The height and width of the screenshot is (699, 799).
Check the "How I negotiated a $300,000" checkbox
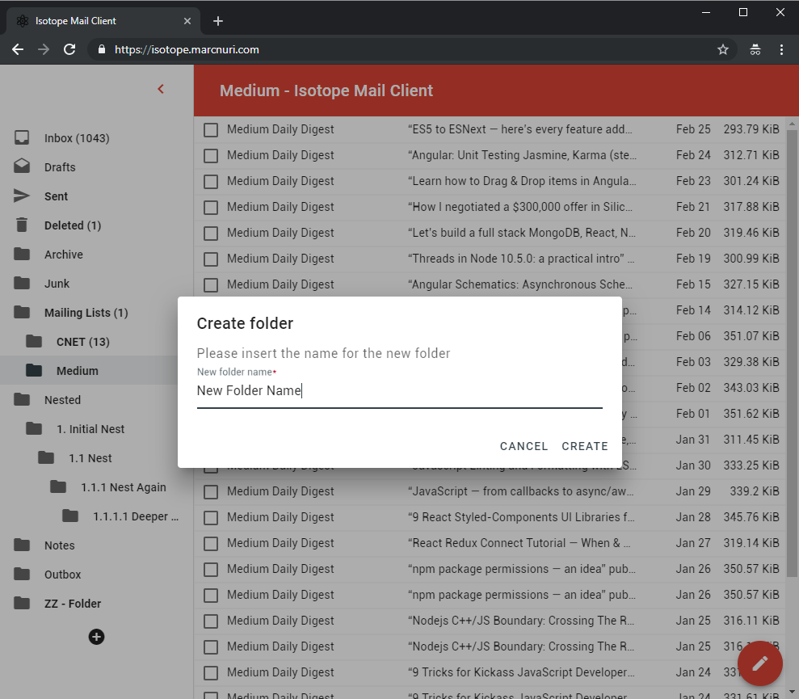(x=210, y=207)
